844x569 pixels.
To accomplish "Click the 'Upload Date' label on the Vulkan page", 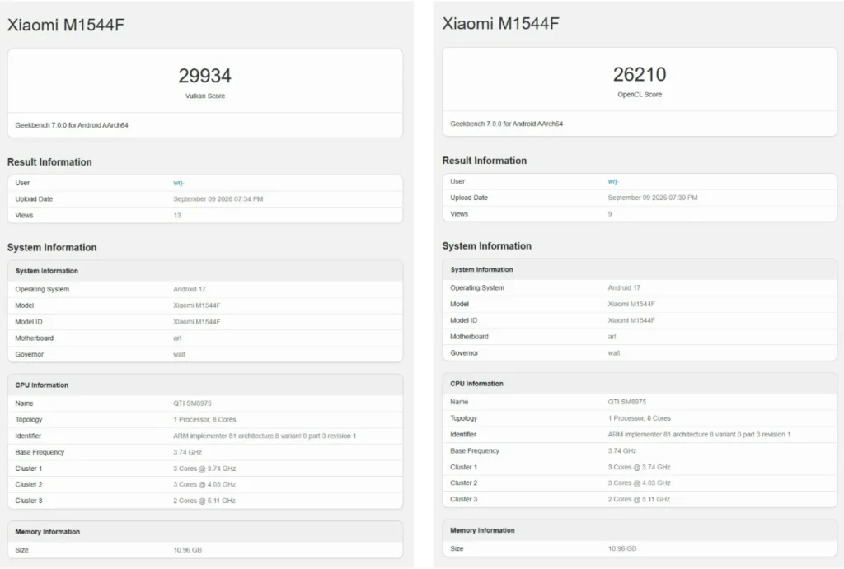I will click(34, 199).
